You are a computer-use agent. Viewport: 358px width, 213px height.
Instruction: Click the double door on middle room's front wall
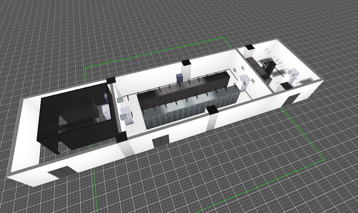click(161, 141)
